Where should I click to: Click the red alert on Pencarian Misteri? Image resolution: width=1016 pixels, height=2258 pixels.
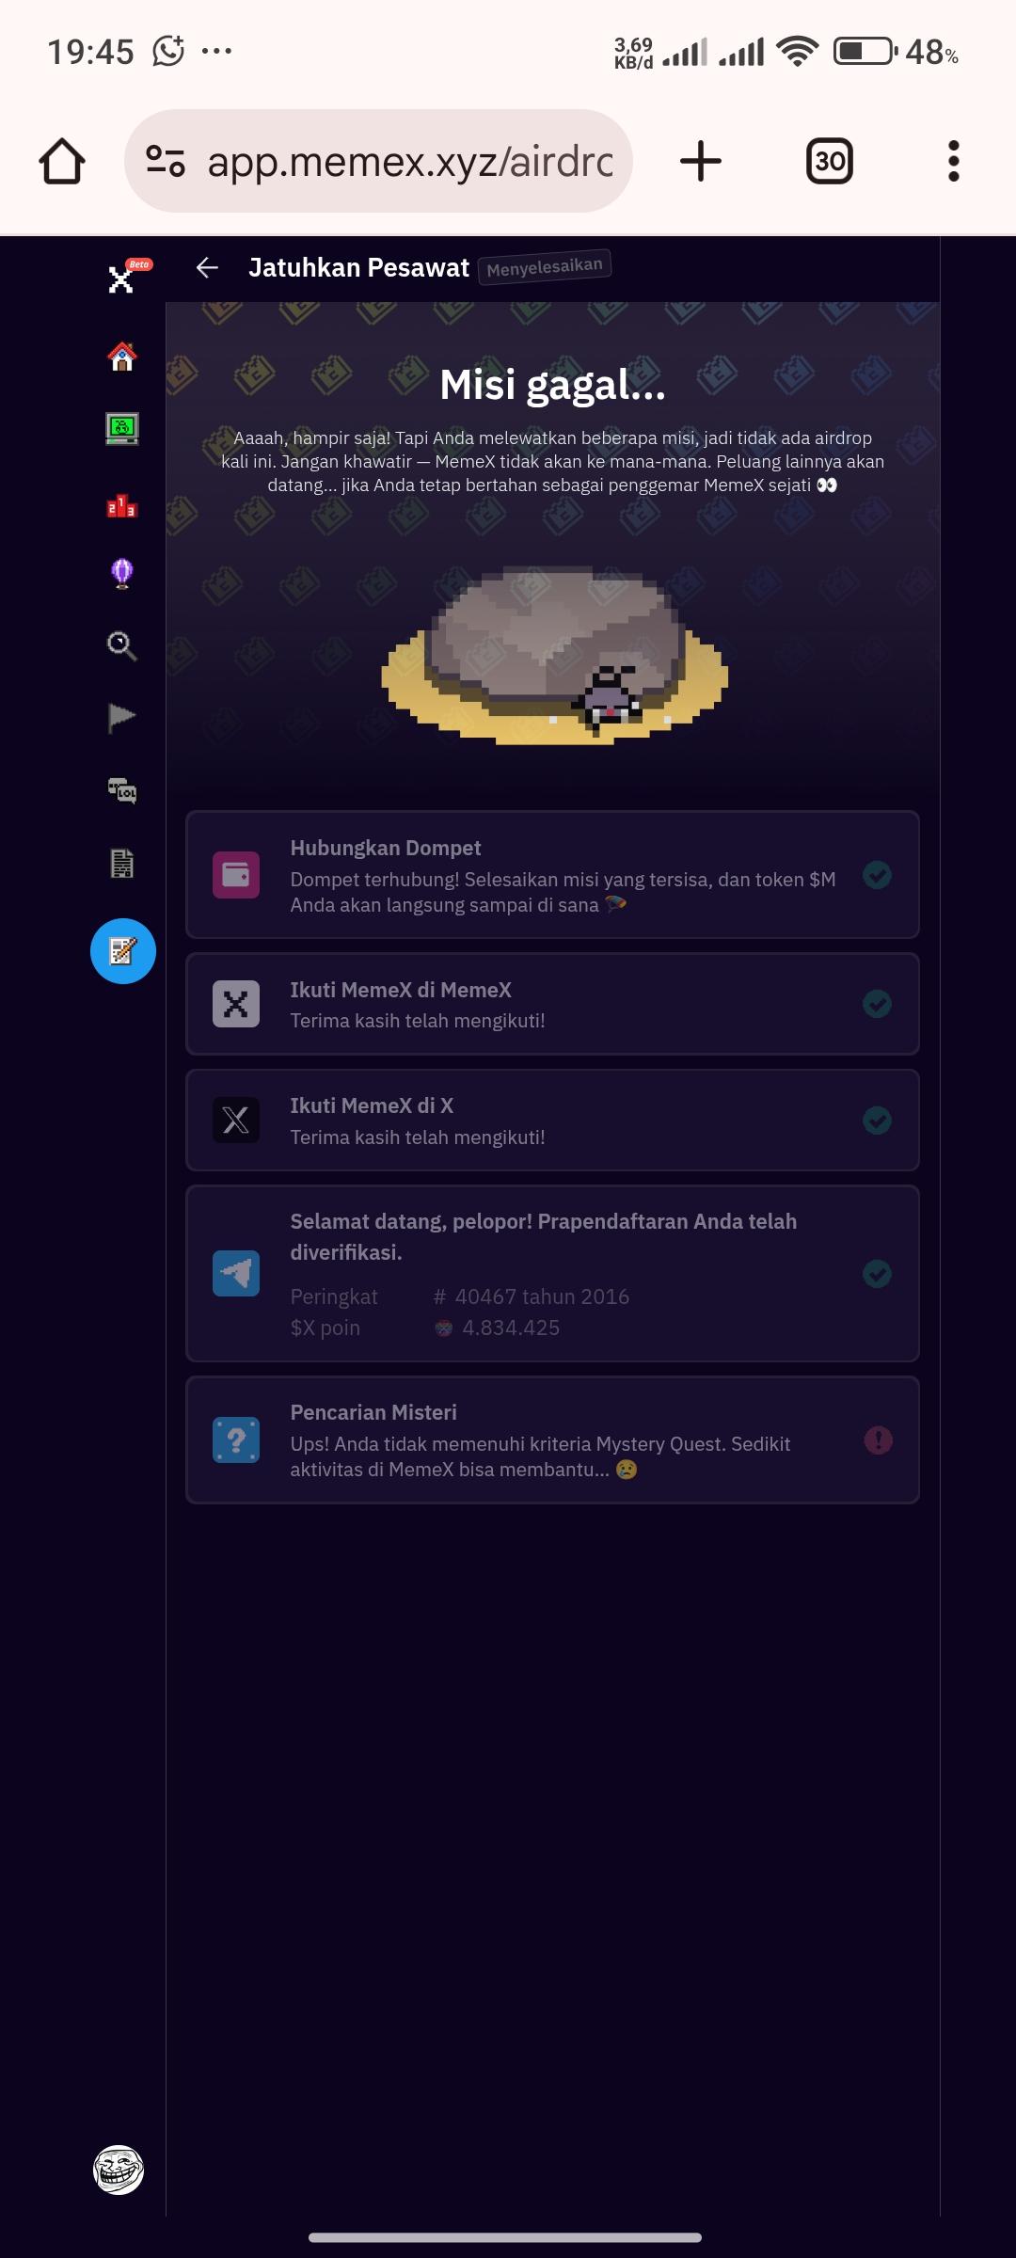coord(879,1440)
